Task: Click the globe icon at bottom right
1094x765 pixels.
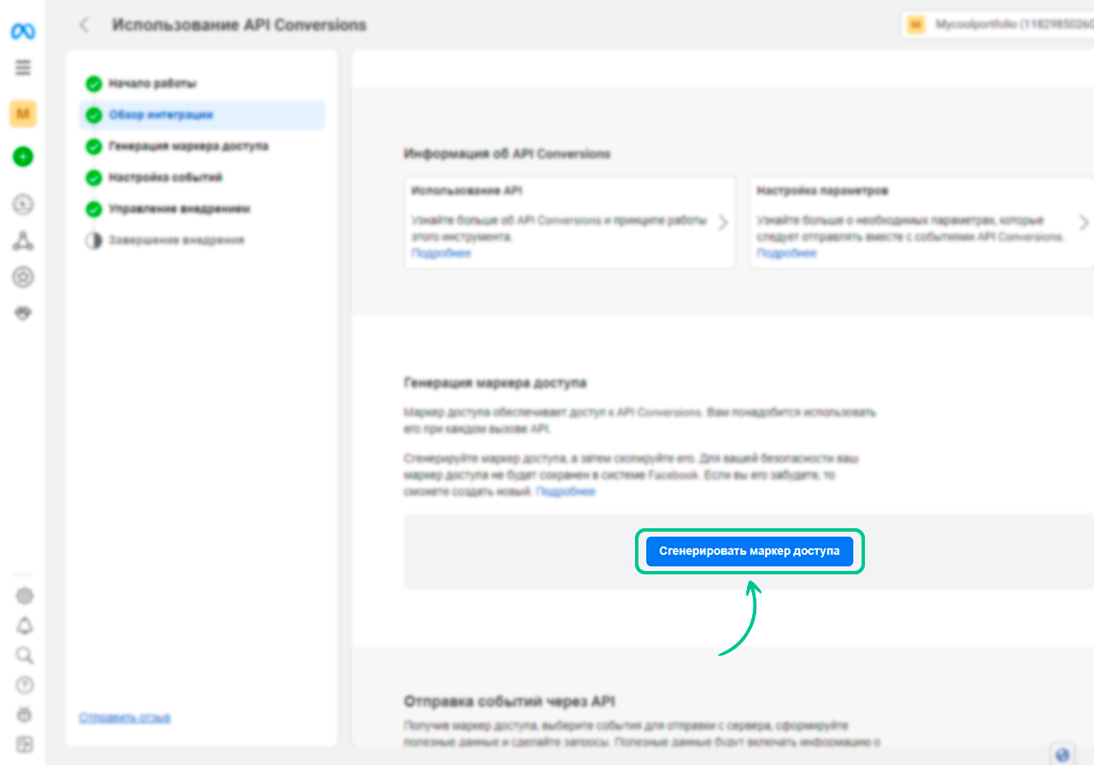Action: 1062,754
